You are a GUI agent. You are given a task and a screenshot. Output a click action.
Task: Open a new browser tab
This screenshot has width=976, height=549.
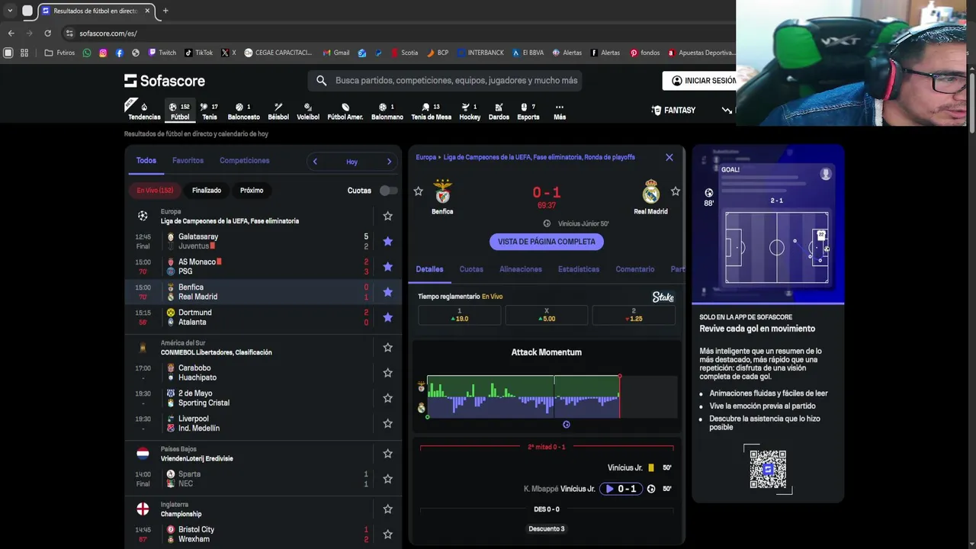pos(165,11)
